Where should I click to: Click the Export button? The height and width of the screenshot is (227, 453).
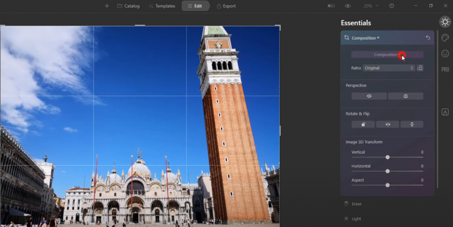pos(226,6)
